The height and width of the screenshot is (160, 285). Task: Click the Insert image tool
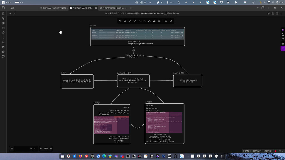pyautogui.click(x=166, y=21)
